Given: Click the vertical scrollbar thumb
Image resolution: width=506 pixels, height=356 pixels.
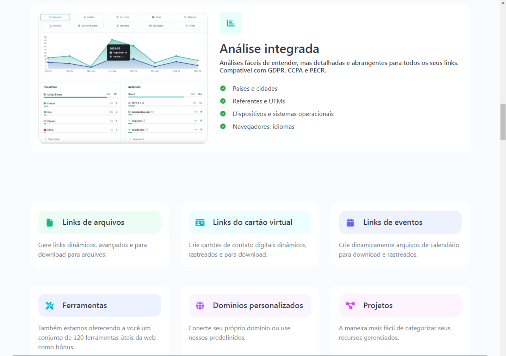Looking at the screenshot, I should (x=503, y=122).
